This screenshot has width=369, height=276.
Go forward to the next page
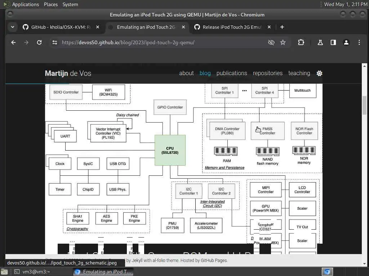tap(26, 42)
